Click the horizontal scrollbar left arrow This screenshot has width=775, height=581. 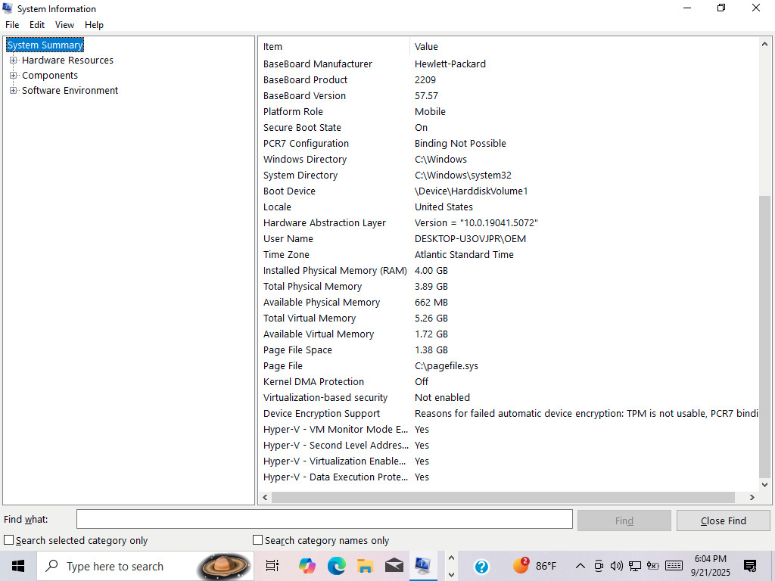(x=265, y=498)
